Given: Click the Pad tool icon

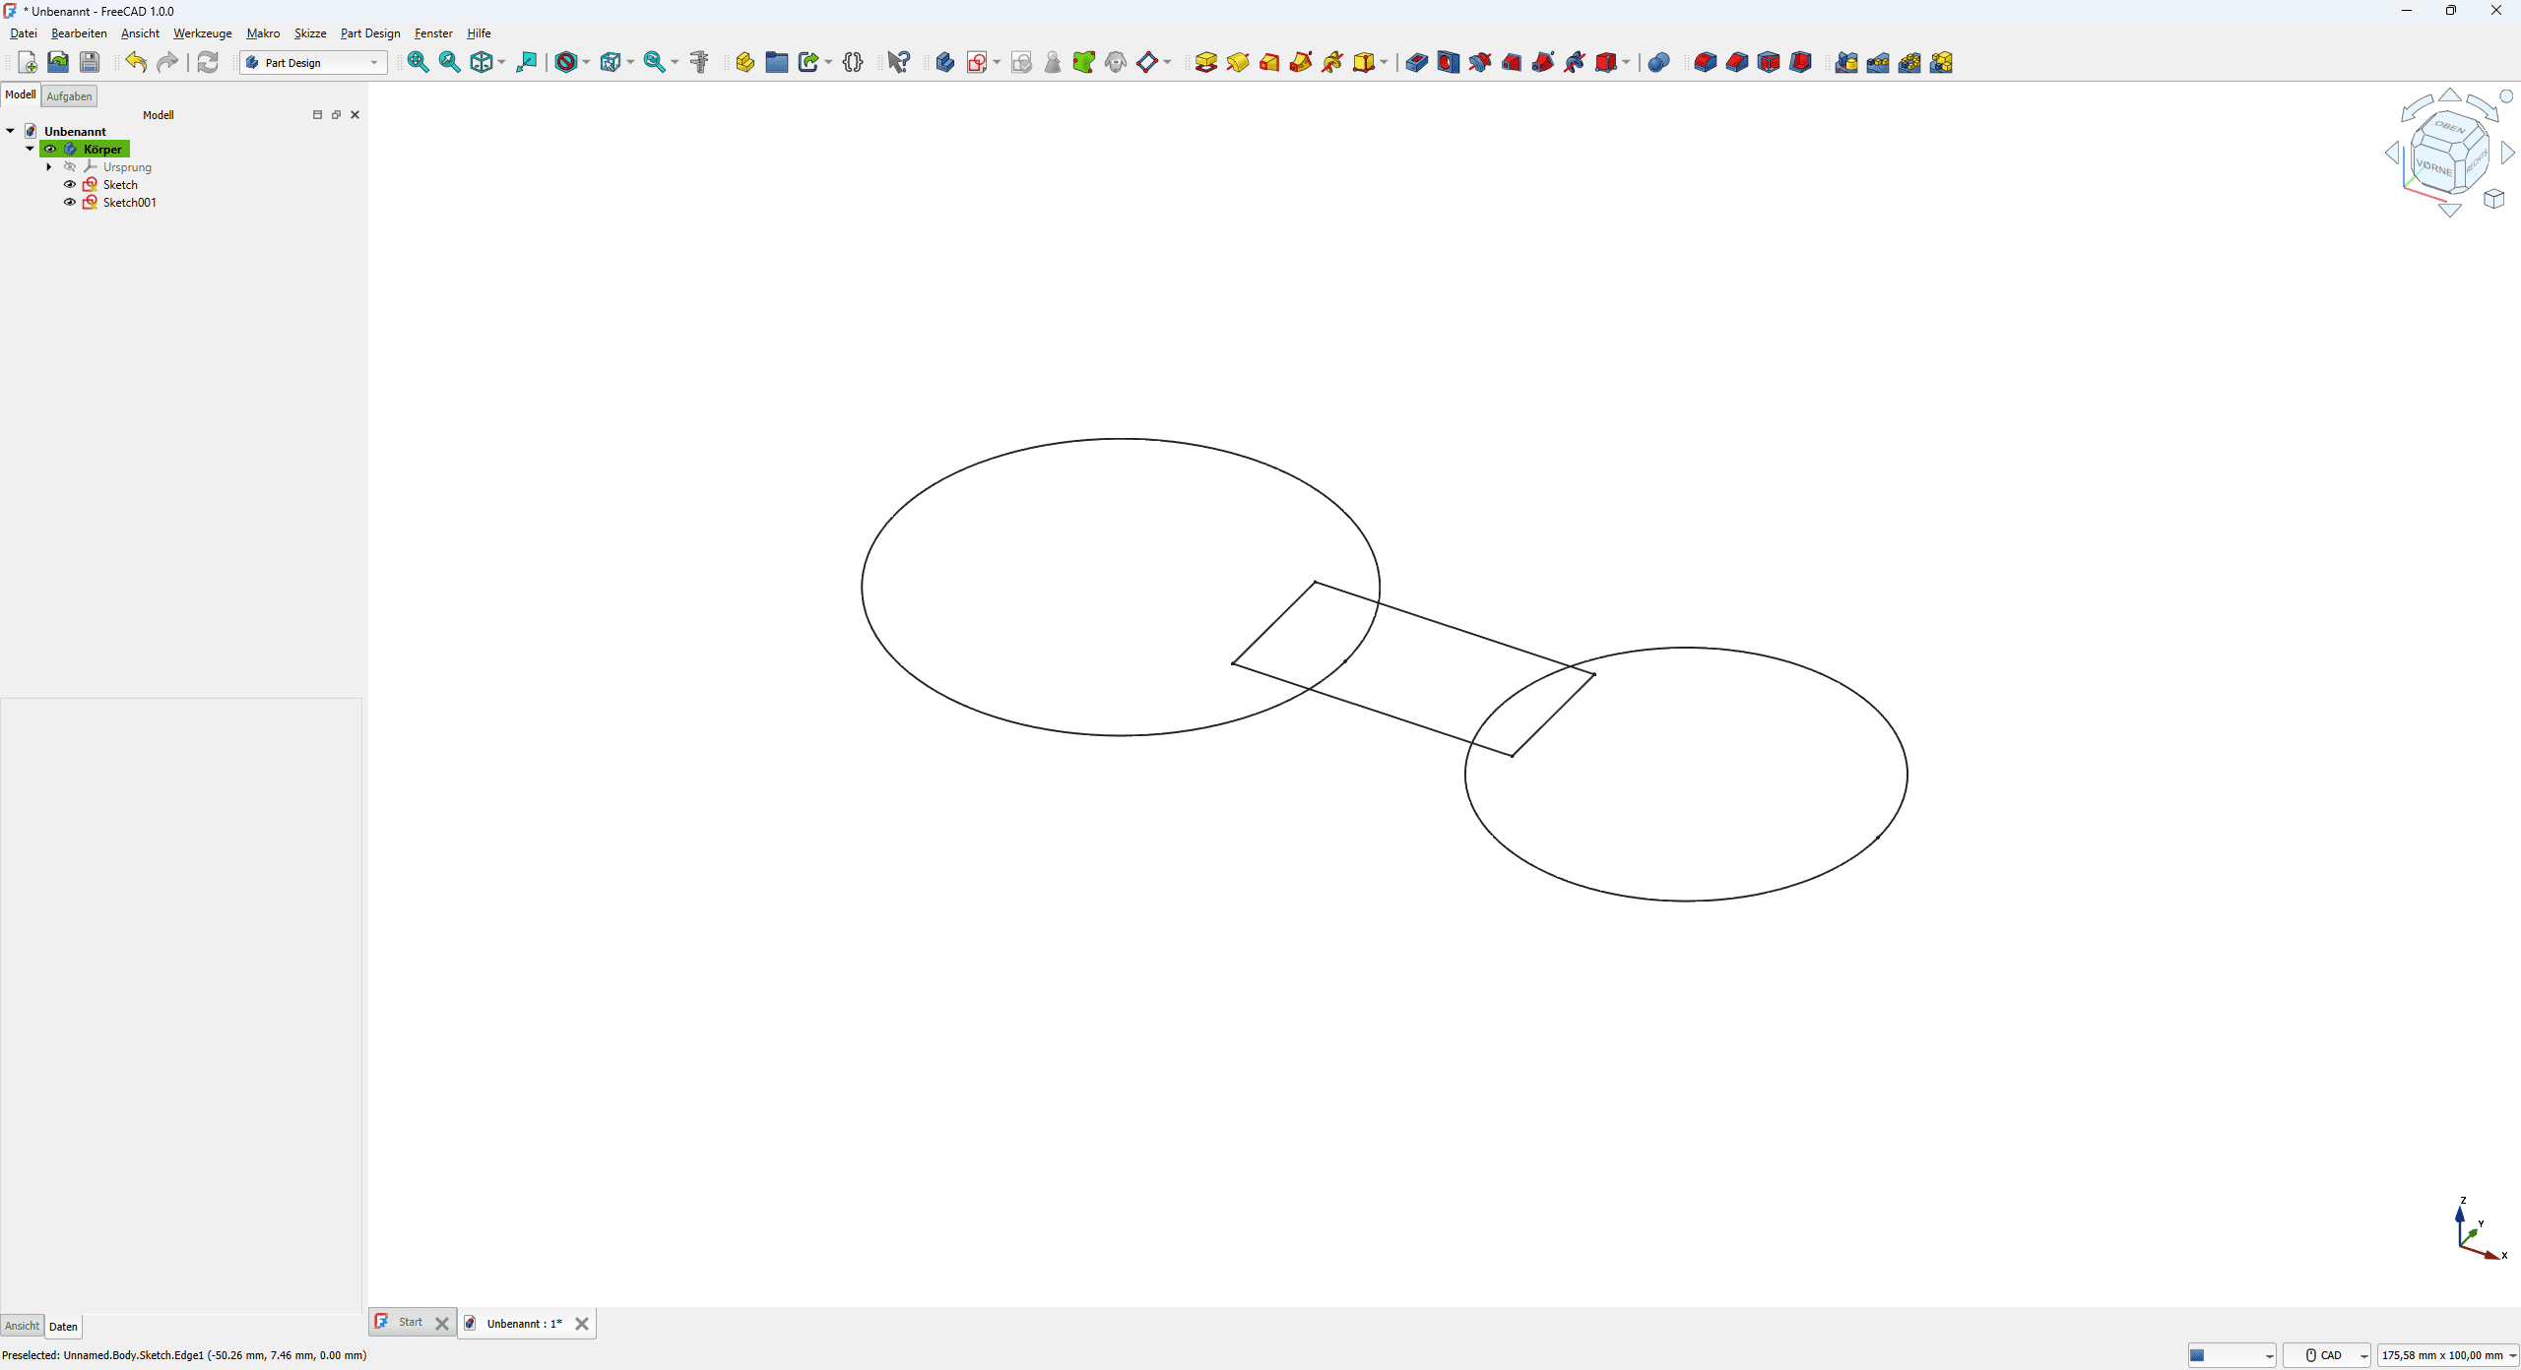Looking at the screenshot, I should pyautogui.click(x=1205, y=63).
